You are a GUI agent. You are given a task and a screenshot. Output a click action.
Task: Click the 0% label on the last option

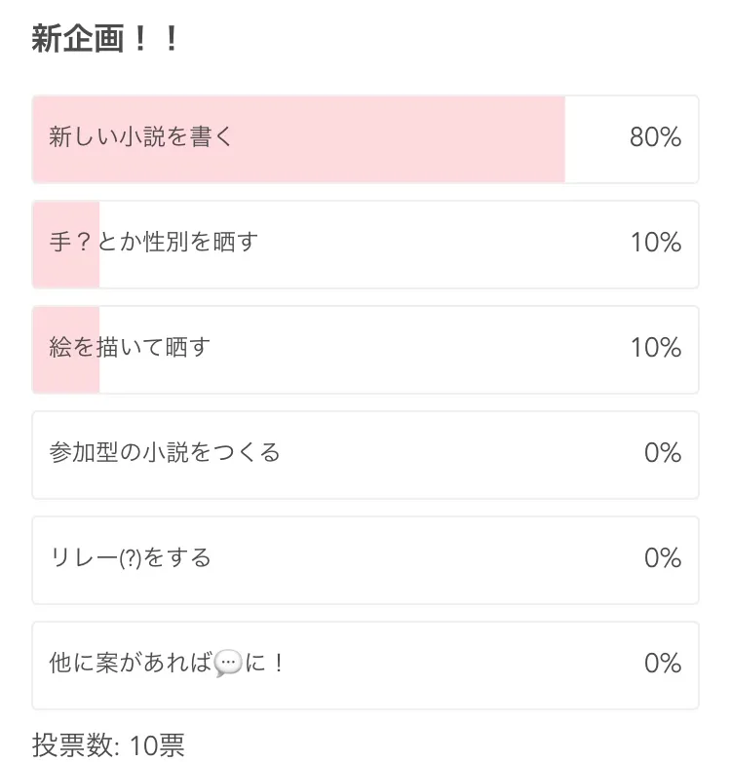pos(662,664)
